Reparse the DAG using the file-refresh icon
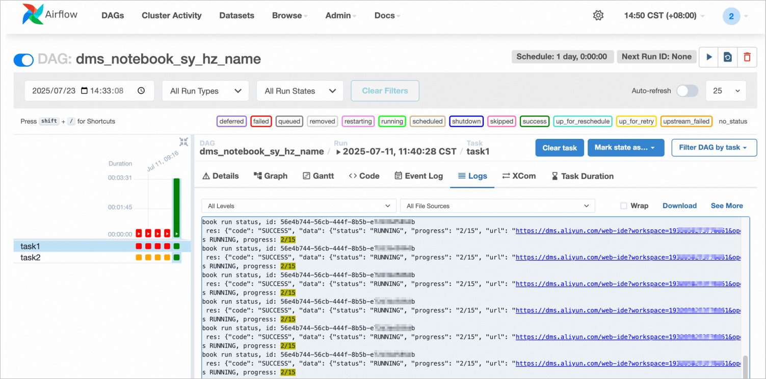766x379 pixels. click(x=728, y=57)
